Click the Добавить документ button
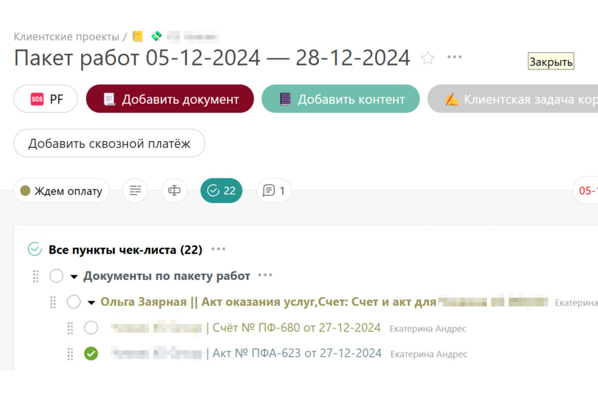 170,98
